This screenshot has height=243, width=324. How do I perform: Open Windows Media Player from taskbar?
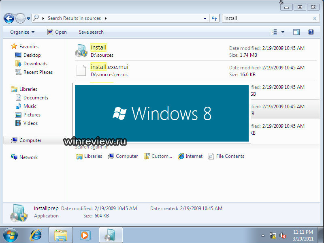click(85, 235)
